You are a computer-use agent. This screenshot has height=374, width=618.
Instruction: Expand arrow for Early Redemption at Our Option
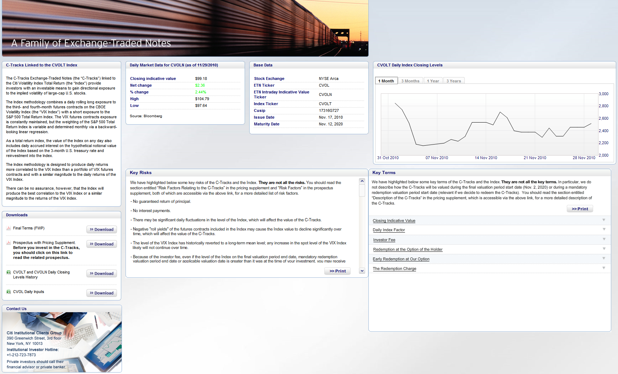(603, 259)
